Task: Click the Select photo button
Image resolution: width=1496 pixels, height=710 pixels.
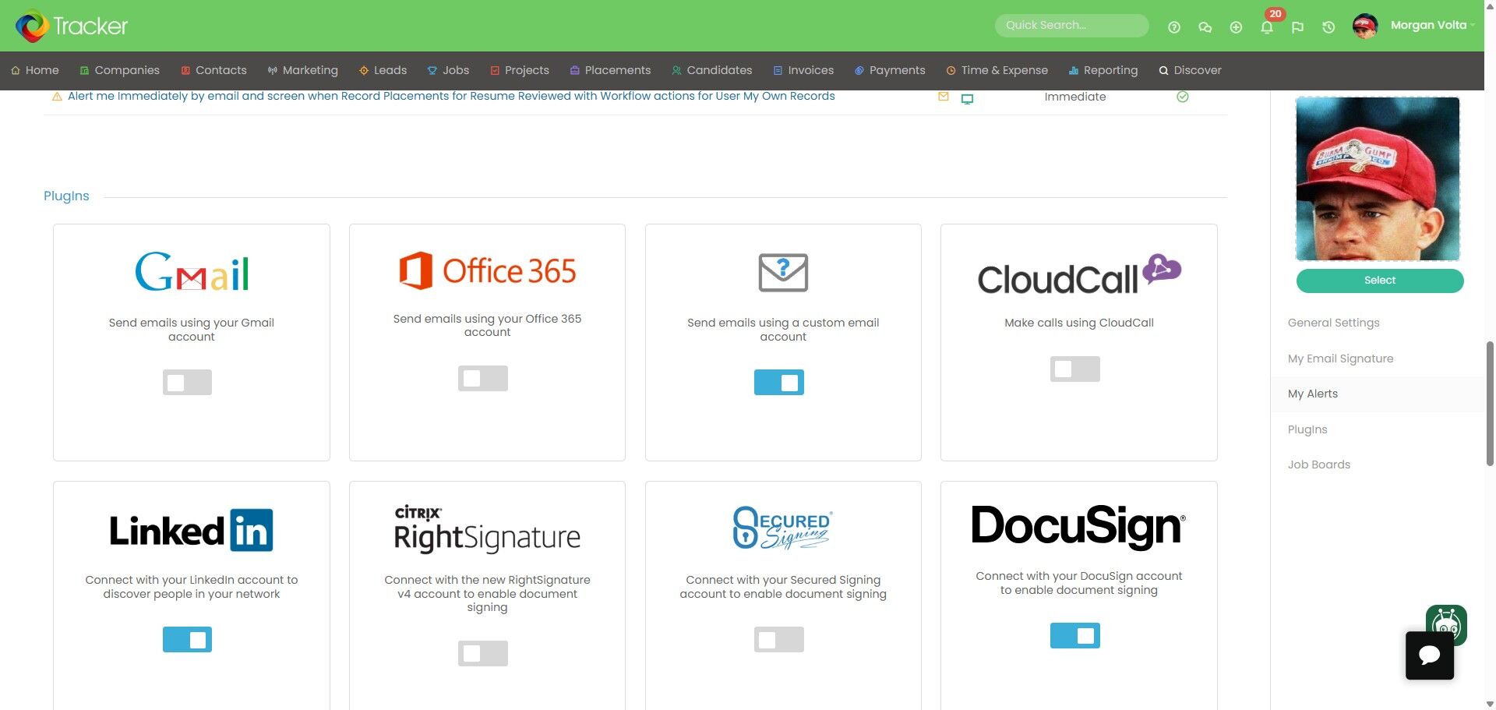Action: pyautogui.click(x=1380, y=281)
